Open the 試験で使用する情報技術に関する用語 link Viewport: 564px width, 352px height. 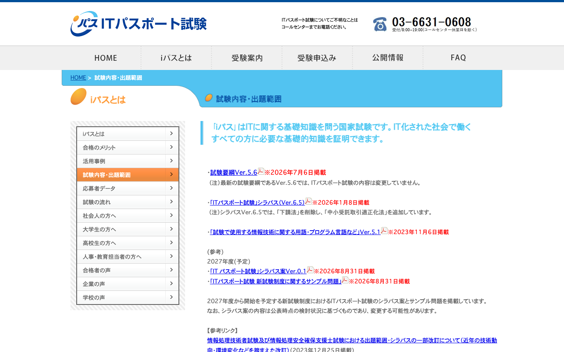(x=295, y=232)
